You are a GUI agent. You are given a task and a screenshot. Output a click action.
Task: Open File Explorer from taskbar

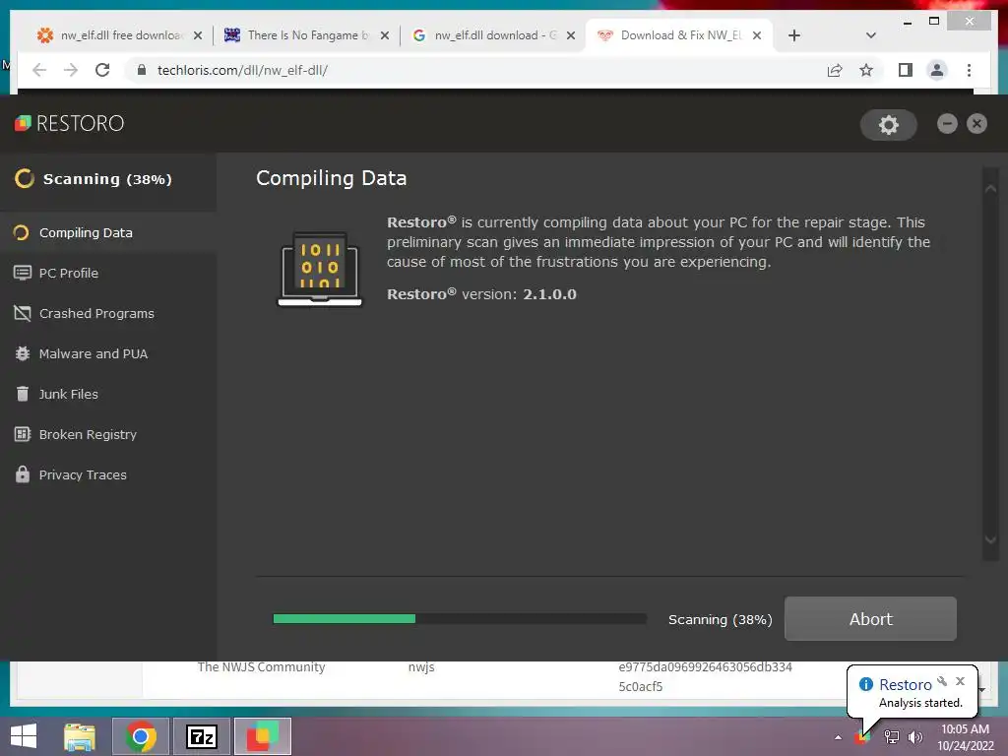point(80,736)
